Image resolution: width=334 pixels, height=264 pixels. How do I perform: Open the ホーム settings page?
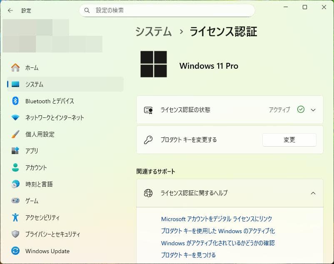pyautogui.click(x=65, y=68)
